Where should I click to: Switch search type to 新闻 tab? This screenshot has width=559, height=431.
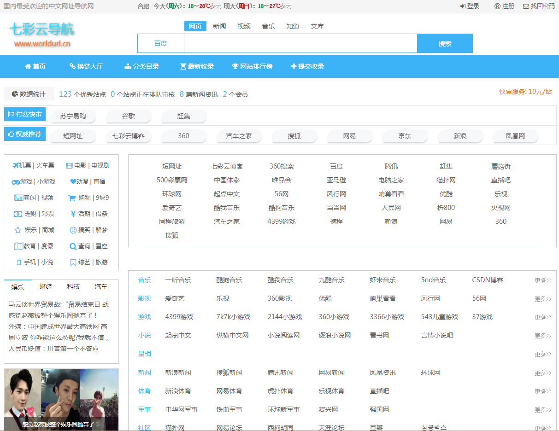pos(219,26)
